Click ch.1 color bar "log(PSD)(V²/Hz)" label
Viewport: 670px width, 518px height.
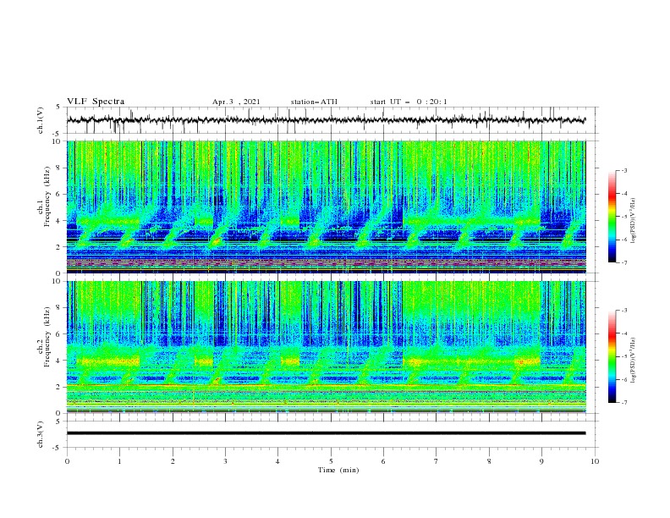[x=633, y=221]
